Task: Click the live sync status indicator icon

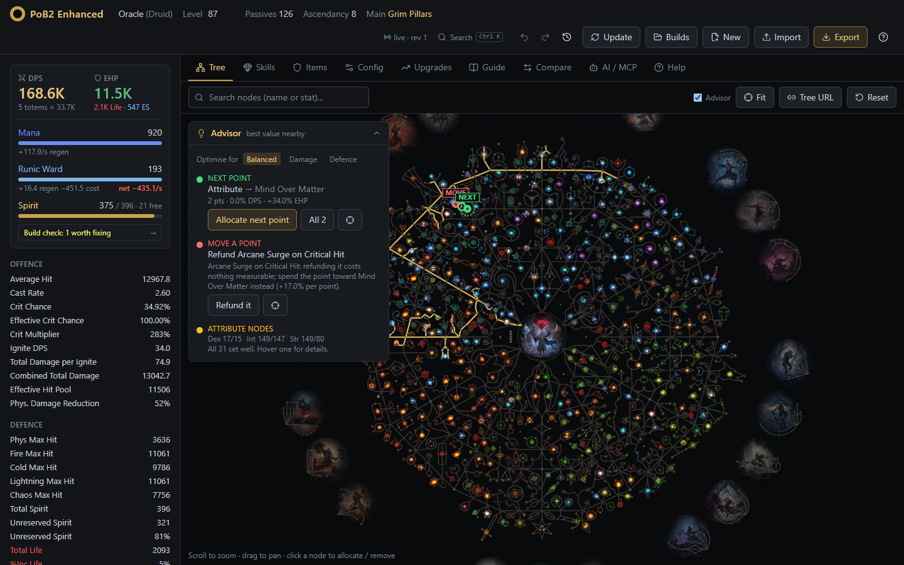Action: pyautogui.click(x=387, y=38)
